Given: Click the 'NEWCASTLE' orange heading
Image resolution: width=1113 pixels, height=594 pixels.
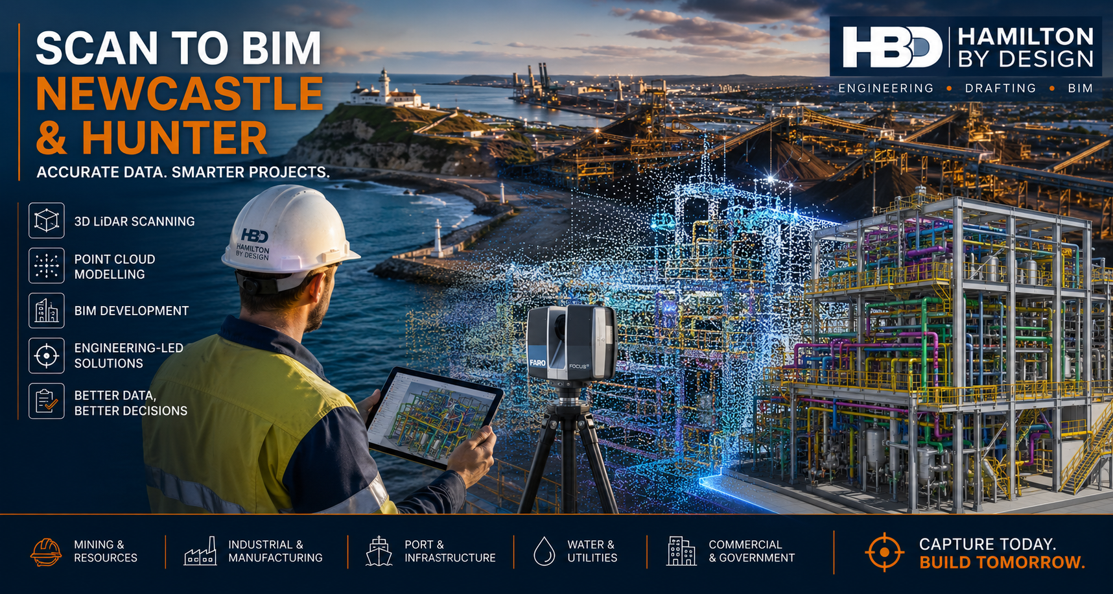Looking at the screenshot, I should pyautogui.click(x=180, y=93).
